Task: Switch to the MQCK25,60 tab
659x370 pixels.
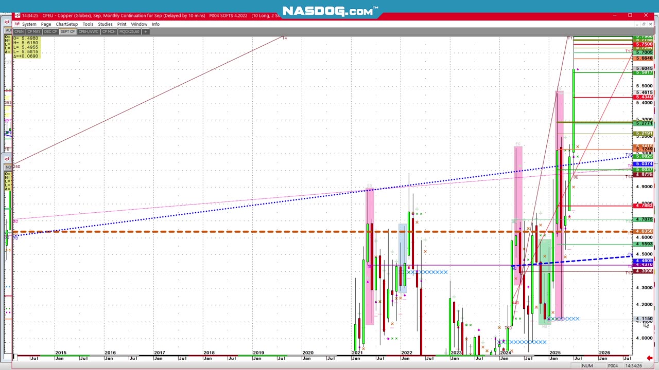Action: click(129, 32)
